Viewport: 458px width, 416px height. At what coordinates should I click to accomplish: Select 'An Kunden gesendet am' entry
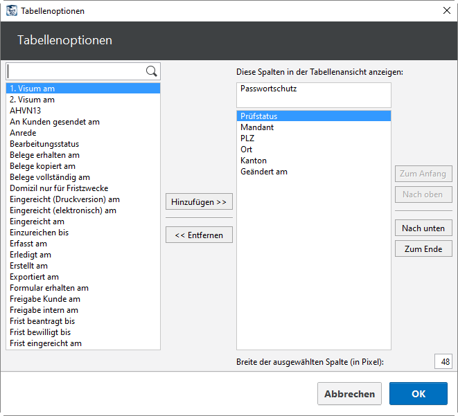pyautogui.click(x=83, y=122)
